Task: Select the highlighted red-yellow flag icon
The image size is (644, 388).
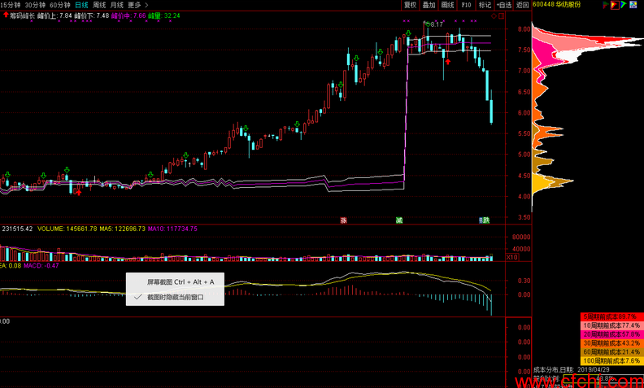Action: [615, 5]
